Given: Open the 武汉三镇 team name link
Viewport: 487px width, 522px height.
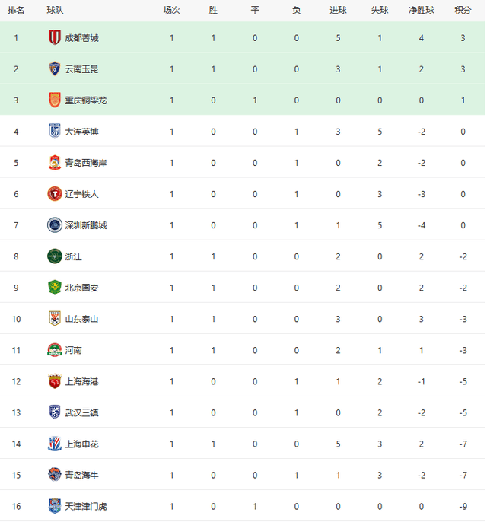Looking at the screenshot, I should (x=81, y=412).
